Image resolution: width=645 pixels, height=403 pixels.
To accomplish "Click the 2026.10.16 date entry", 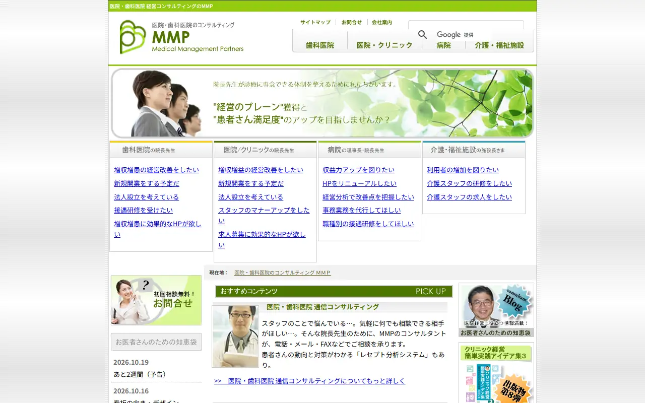I will click(131, 391).
